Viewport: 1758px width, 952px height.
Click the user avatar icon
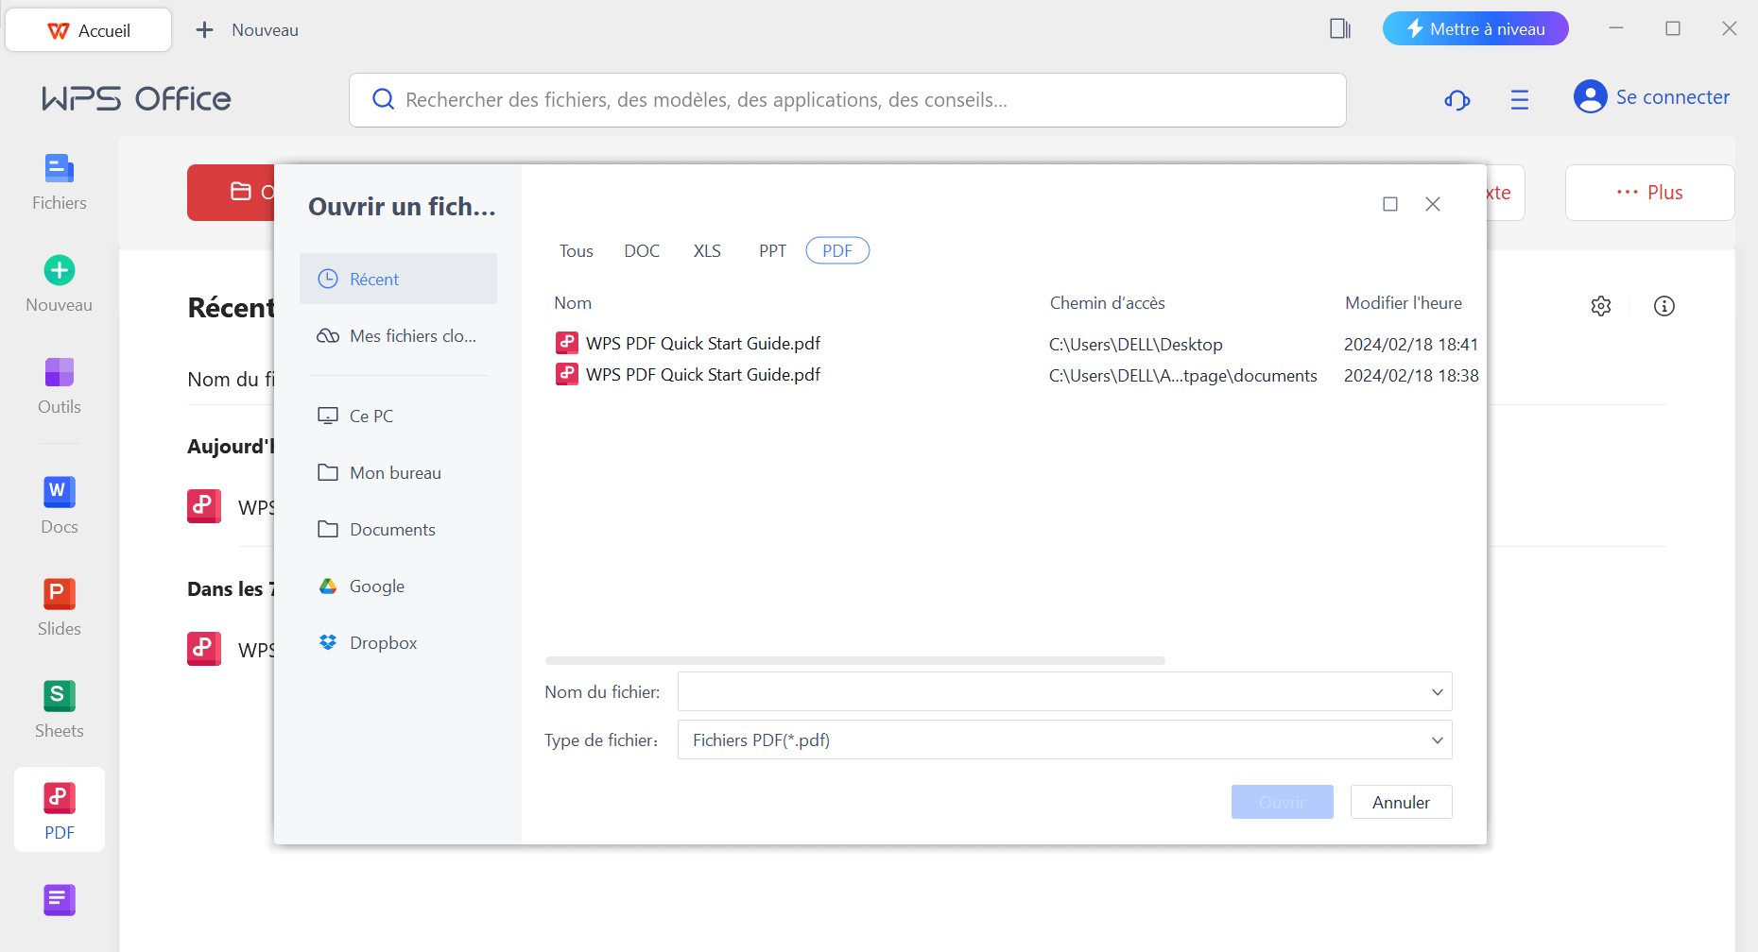pyautogui.click(x=1591, y=96)
